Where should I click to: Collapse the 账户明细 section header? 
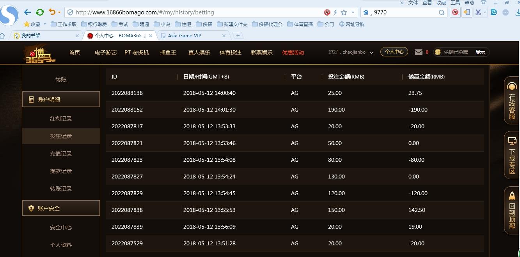tap(61, 99)
